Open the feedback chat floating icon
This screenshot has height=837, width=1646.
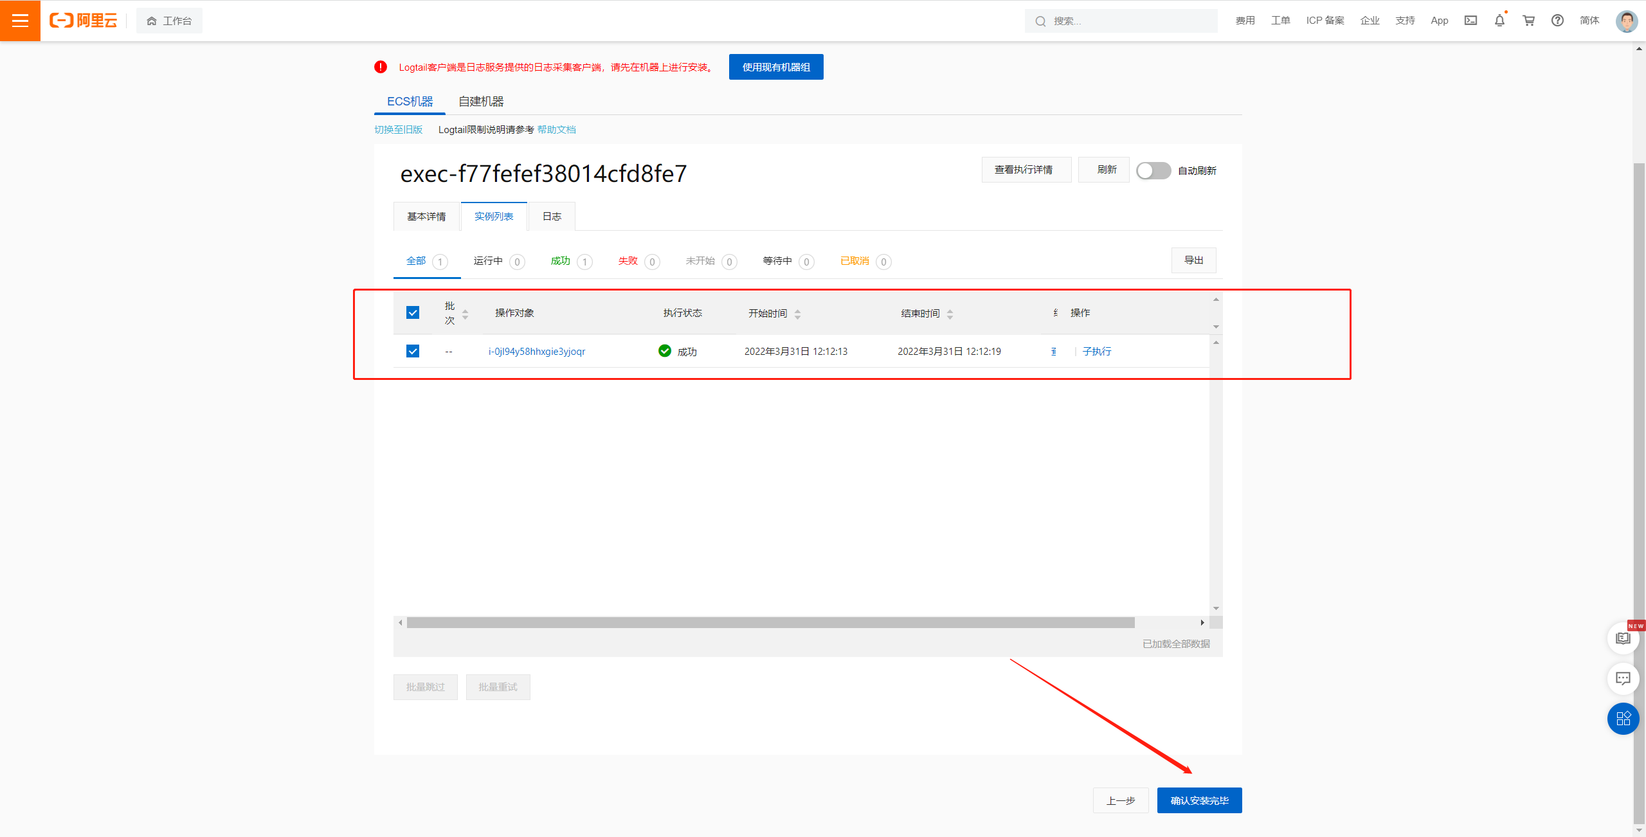point(1623,678)
